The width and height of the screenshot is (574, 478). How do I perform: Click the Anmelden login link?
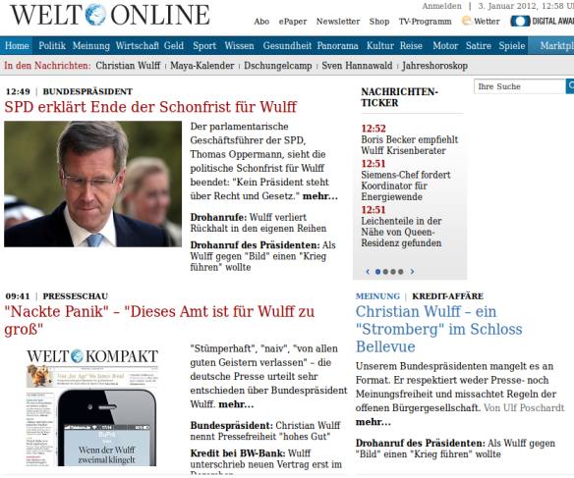442,6
